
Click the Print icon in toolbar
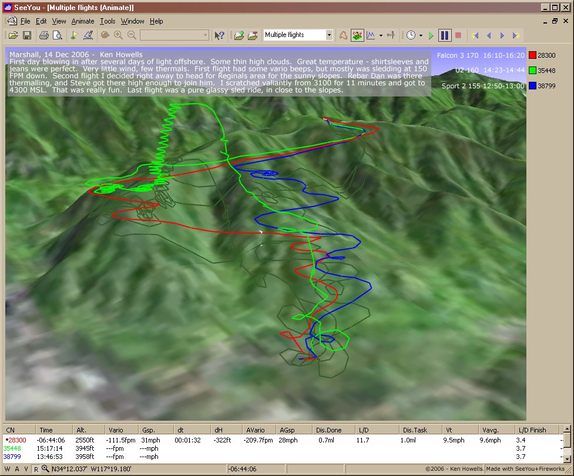(x=44, y=35)
